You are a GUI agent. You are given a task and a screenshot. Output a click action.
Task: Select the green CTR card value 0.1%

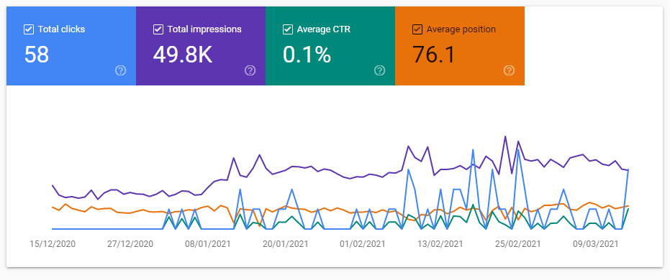[x=307, y=55]
